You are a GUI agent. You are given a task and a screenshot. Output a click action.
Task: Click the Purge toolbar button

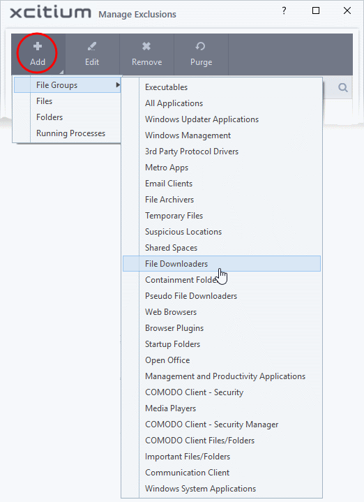pyautogui.click(x=202, y=54)
